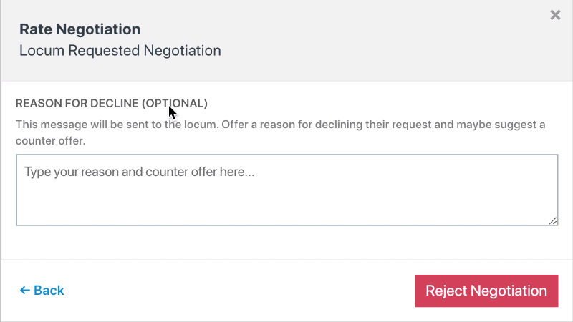Viewport: 573px width, 322px height.
Task: Close the Rate Negotiation dialog with the X
Action: (x=555, y=15)
